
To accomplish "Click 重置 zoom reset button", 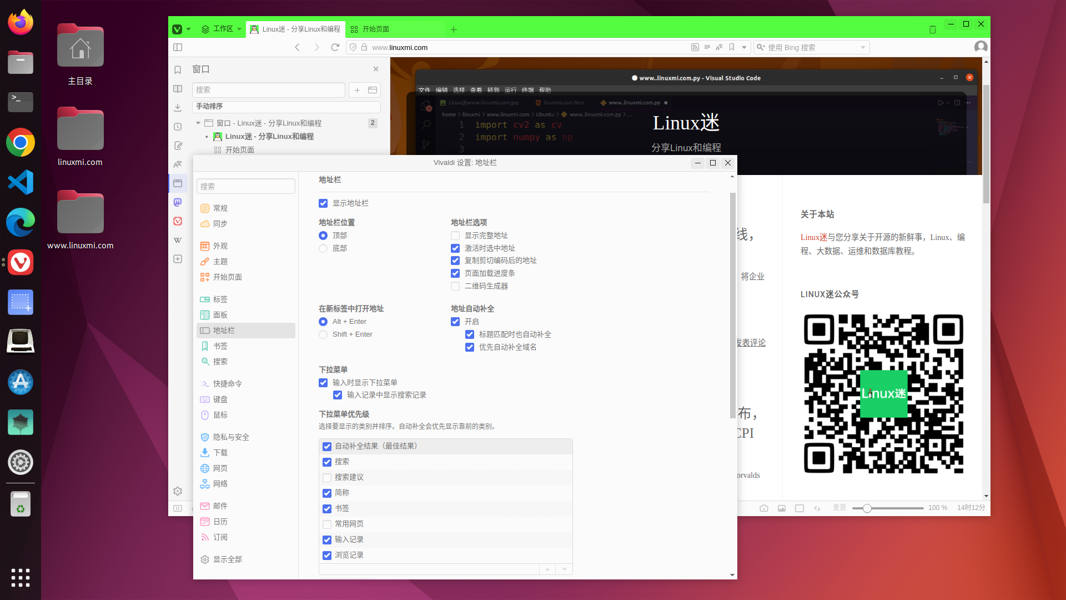I will (839, 508).
